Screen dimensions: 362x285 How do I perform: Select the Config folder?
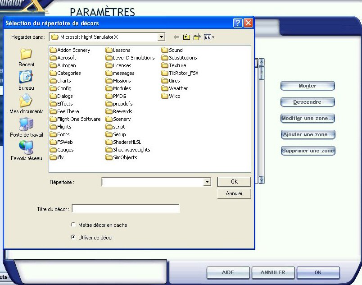click(x=61, y=88)
